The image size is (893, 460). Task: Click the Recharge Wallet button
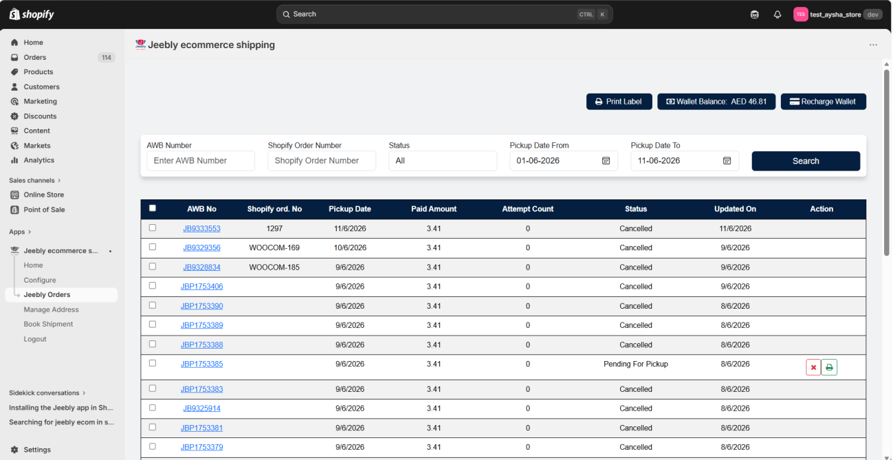pos(823,102)
